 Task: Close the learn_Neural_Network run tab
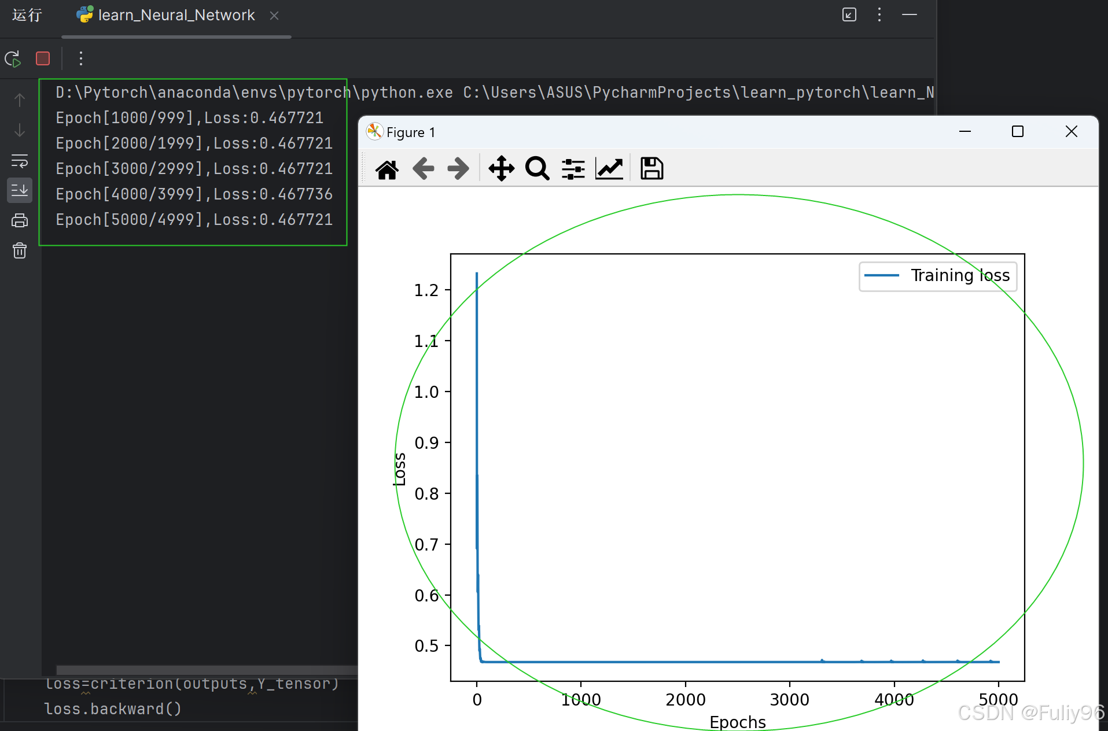274,16
